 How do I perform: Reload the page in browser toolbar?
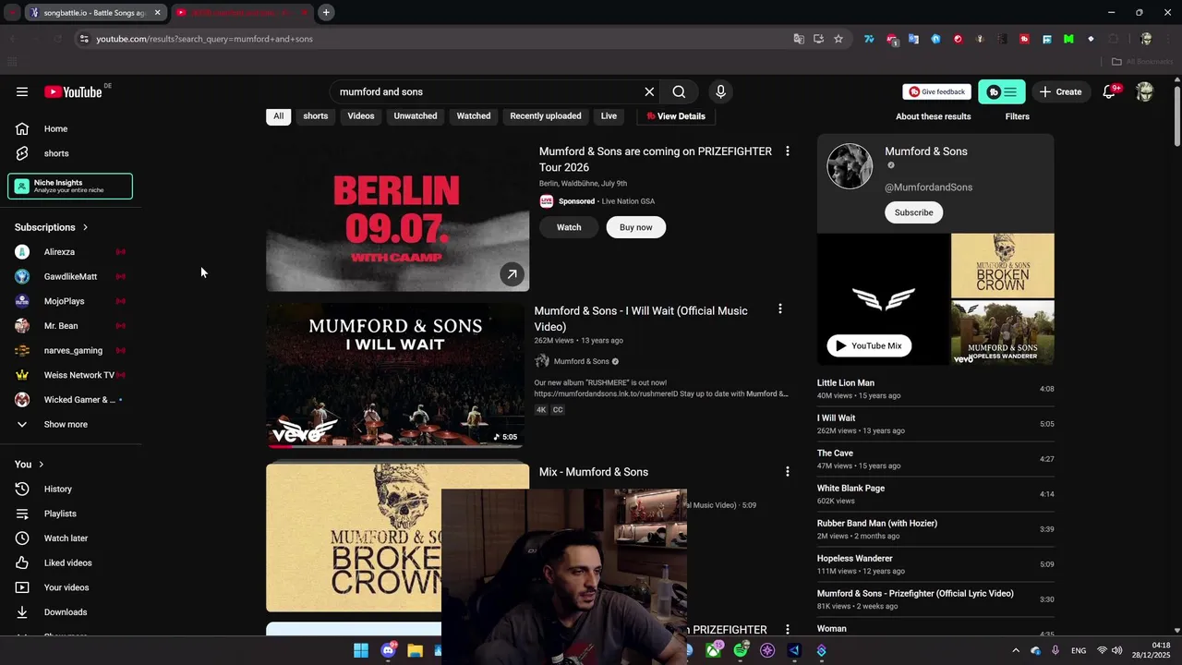57,39
